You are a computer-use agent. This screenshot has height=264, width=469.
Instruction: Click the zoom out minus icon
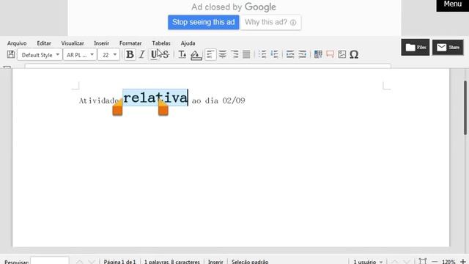[x=435, y=262]
